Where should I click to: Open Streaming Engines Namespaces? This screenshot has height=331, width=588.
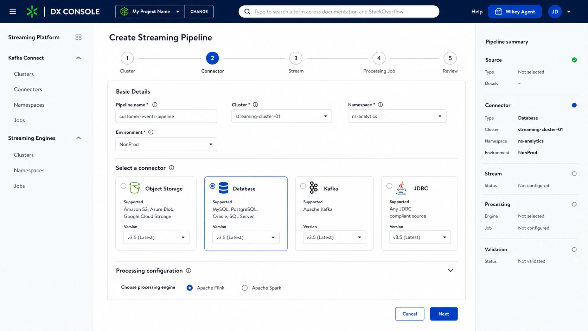click(x=29, y=171)
